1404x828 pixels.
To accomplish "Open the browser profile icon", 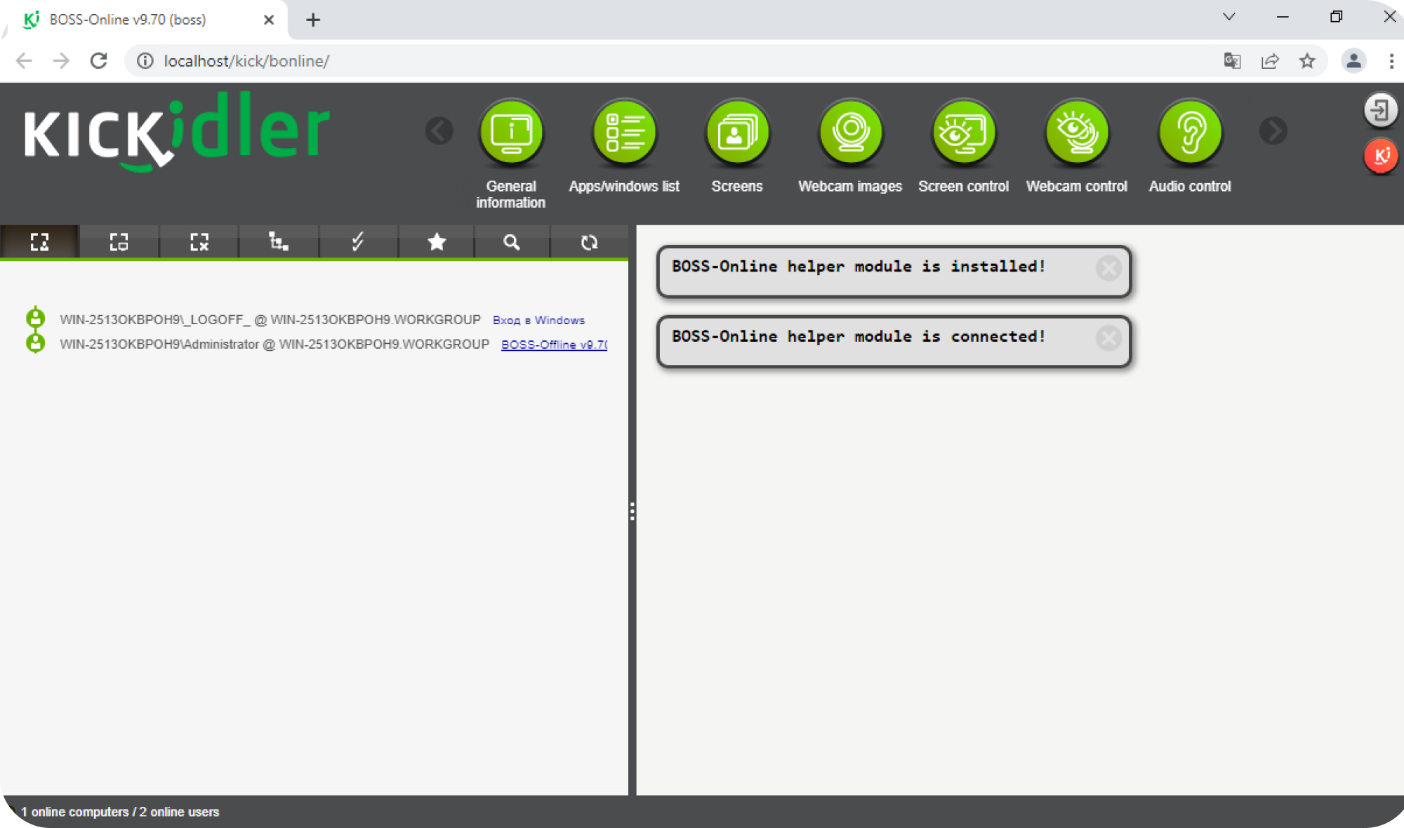I will coord(1353,61).
